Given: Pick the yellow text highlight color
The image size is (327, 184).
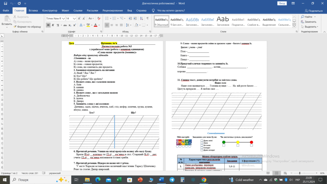Looking at the screenshot, I should [88, 25].
